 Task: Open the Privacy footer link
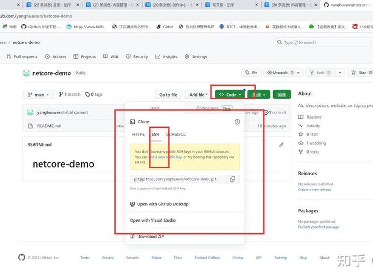[x=108, y=258]
